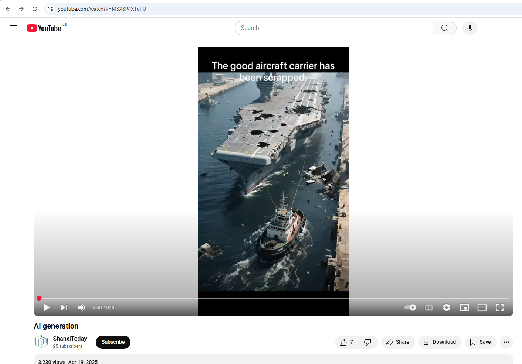The height and width of the screenshot is (364, 522).
Task: Open the Share dialog
Action: [398, 342]
